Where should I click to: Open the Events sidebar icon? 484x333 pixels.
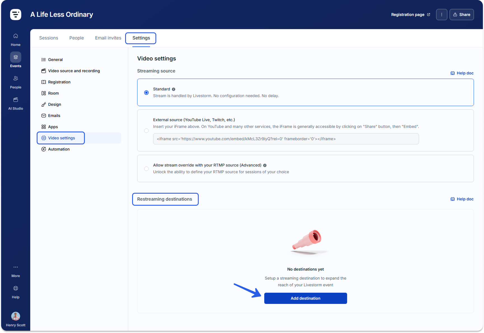pos(16,57)
